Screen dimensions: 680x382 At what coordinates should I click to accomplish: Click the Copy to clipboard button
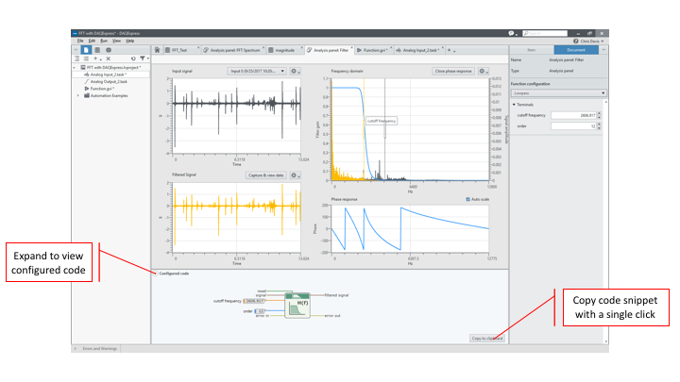pos(486,338)
